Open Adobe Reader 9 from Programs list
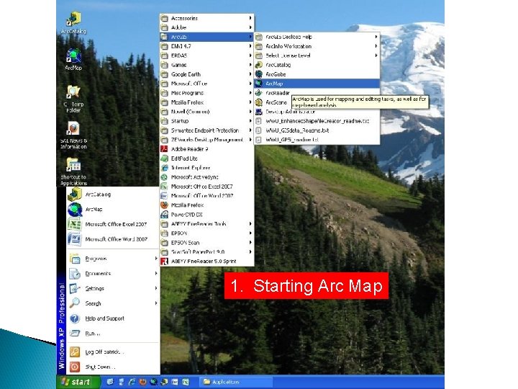This screenshot has height=389, width=518. (206, 149)
